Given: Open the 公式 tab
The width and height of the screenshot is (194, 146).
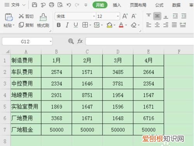Looking at the screenshot, I should click(159, 5).
